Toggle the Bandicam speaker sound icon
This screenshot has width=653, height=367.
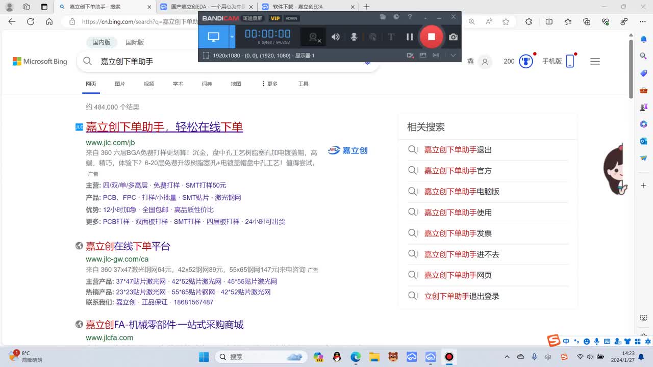(335, 37)
